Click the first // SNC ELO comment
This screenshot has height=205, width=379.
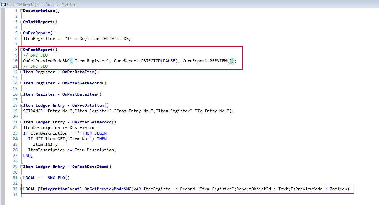[x=35, y=55]
